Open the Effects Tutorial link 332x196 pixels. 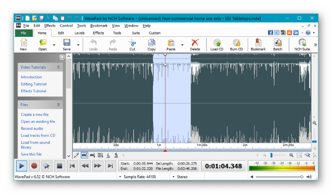[x=33, y=91]
